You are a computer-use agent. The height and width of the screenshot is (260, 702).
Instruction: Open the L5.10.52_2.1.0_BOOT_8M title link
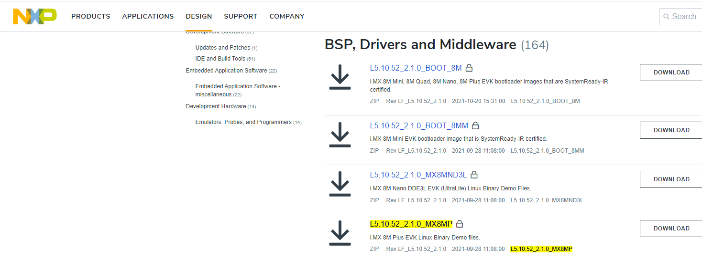point(416,68)
